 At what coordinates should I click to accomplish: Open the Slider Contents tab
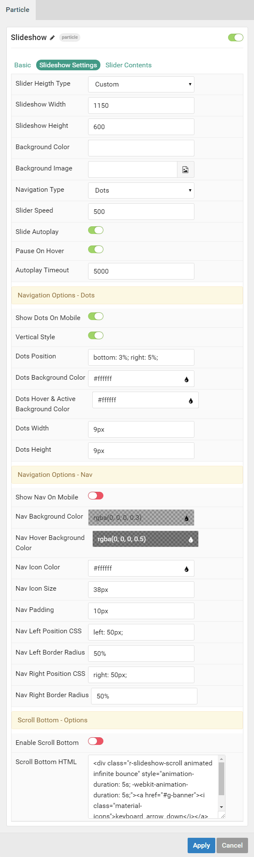[128, 65]
